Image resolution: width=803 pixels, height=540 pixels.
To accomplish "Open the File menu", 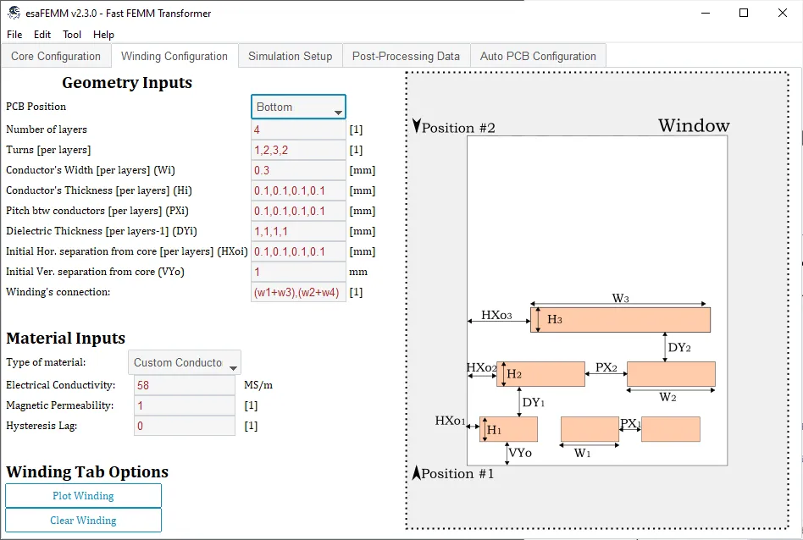I will tap(14, 35).
